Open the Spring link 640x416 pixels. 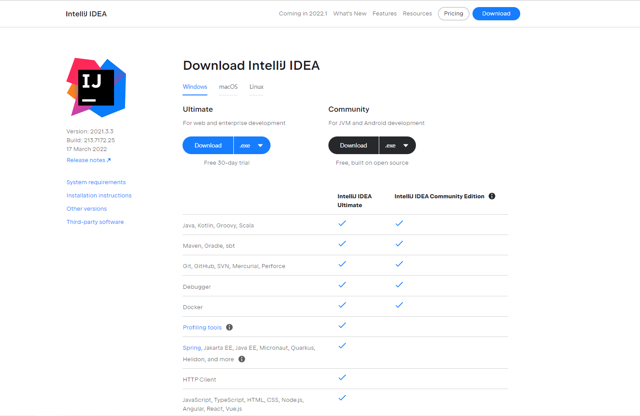click(x=192, y=348)
